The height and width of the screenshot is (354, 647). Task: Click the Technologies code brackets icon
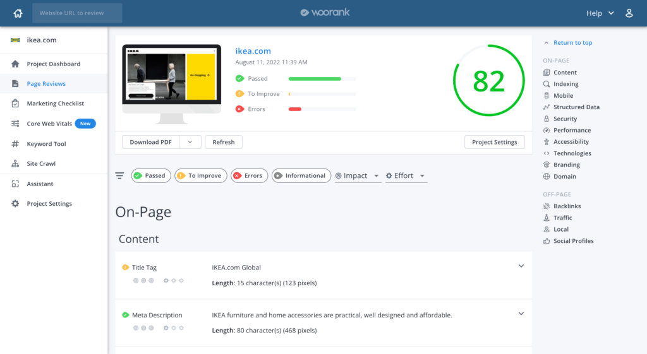coord(547,153)
